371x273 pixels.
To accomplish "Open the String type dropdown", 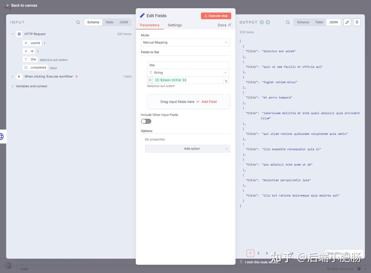I will coord(188,73).
